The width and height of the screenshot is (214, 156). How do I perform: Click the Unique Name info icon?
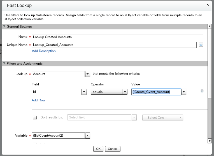(201, 45)
